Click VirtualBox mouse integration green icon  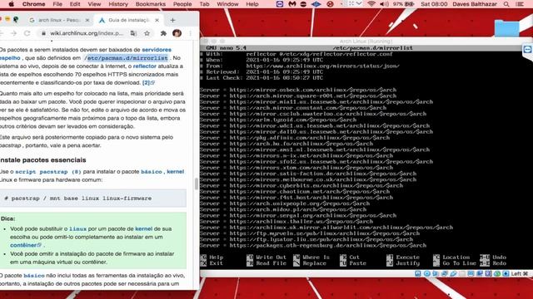(497, 273)
